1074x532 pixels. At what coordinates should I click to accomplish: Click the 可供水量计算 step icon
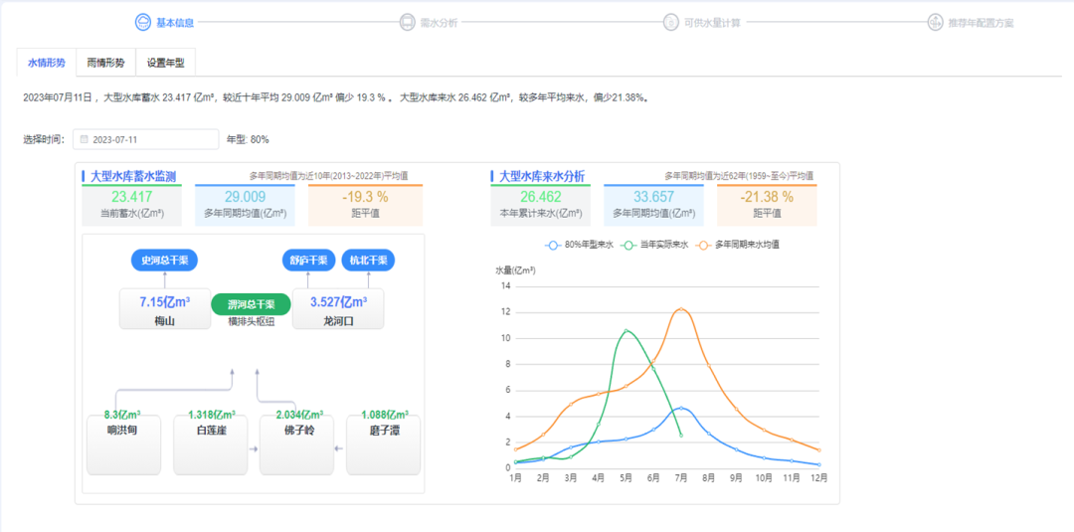[670, 22]
